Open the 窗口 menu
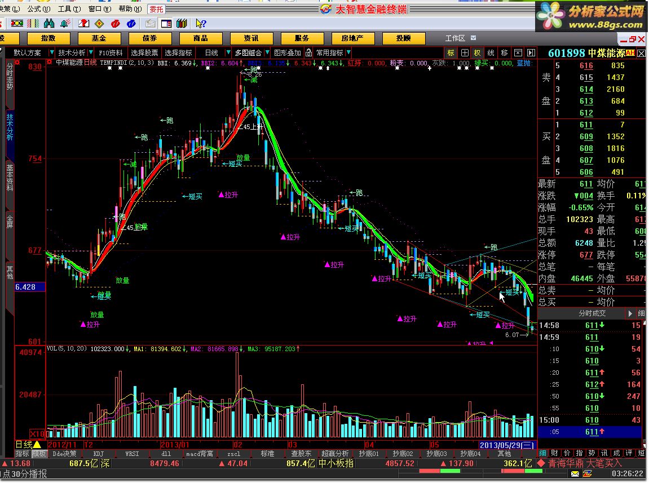The height and width of the screenshot is (483, 649). coord(100,9)
